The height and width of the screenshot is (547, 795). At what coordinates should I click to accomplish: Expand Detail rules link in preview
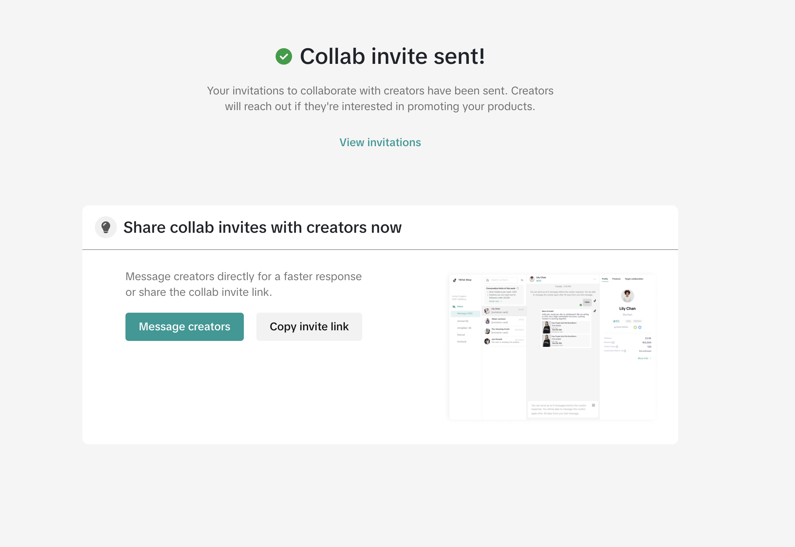[495, 301]
